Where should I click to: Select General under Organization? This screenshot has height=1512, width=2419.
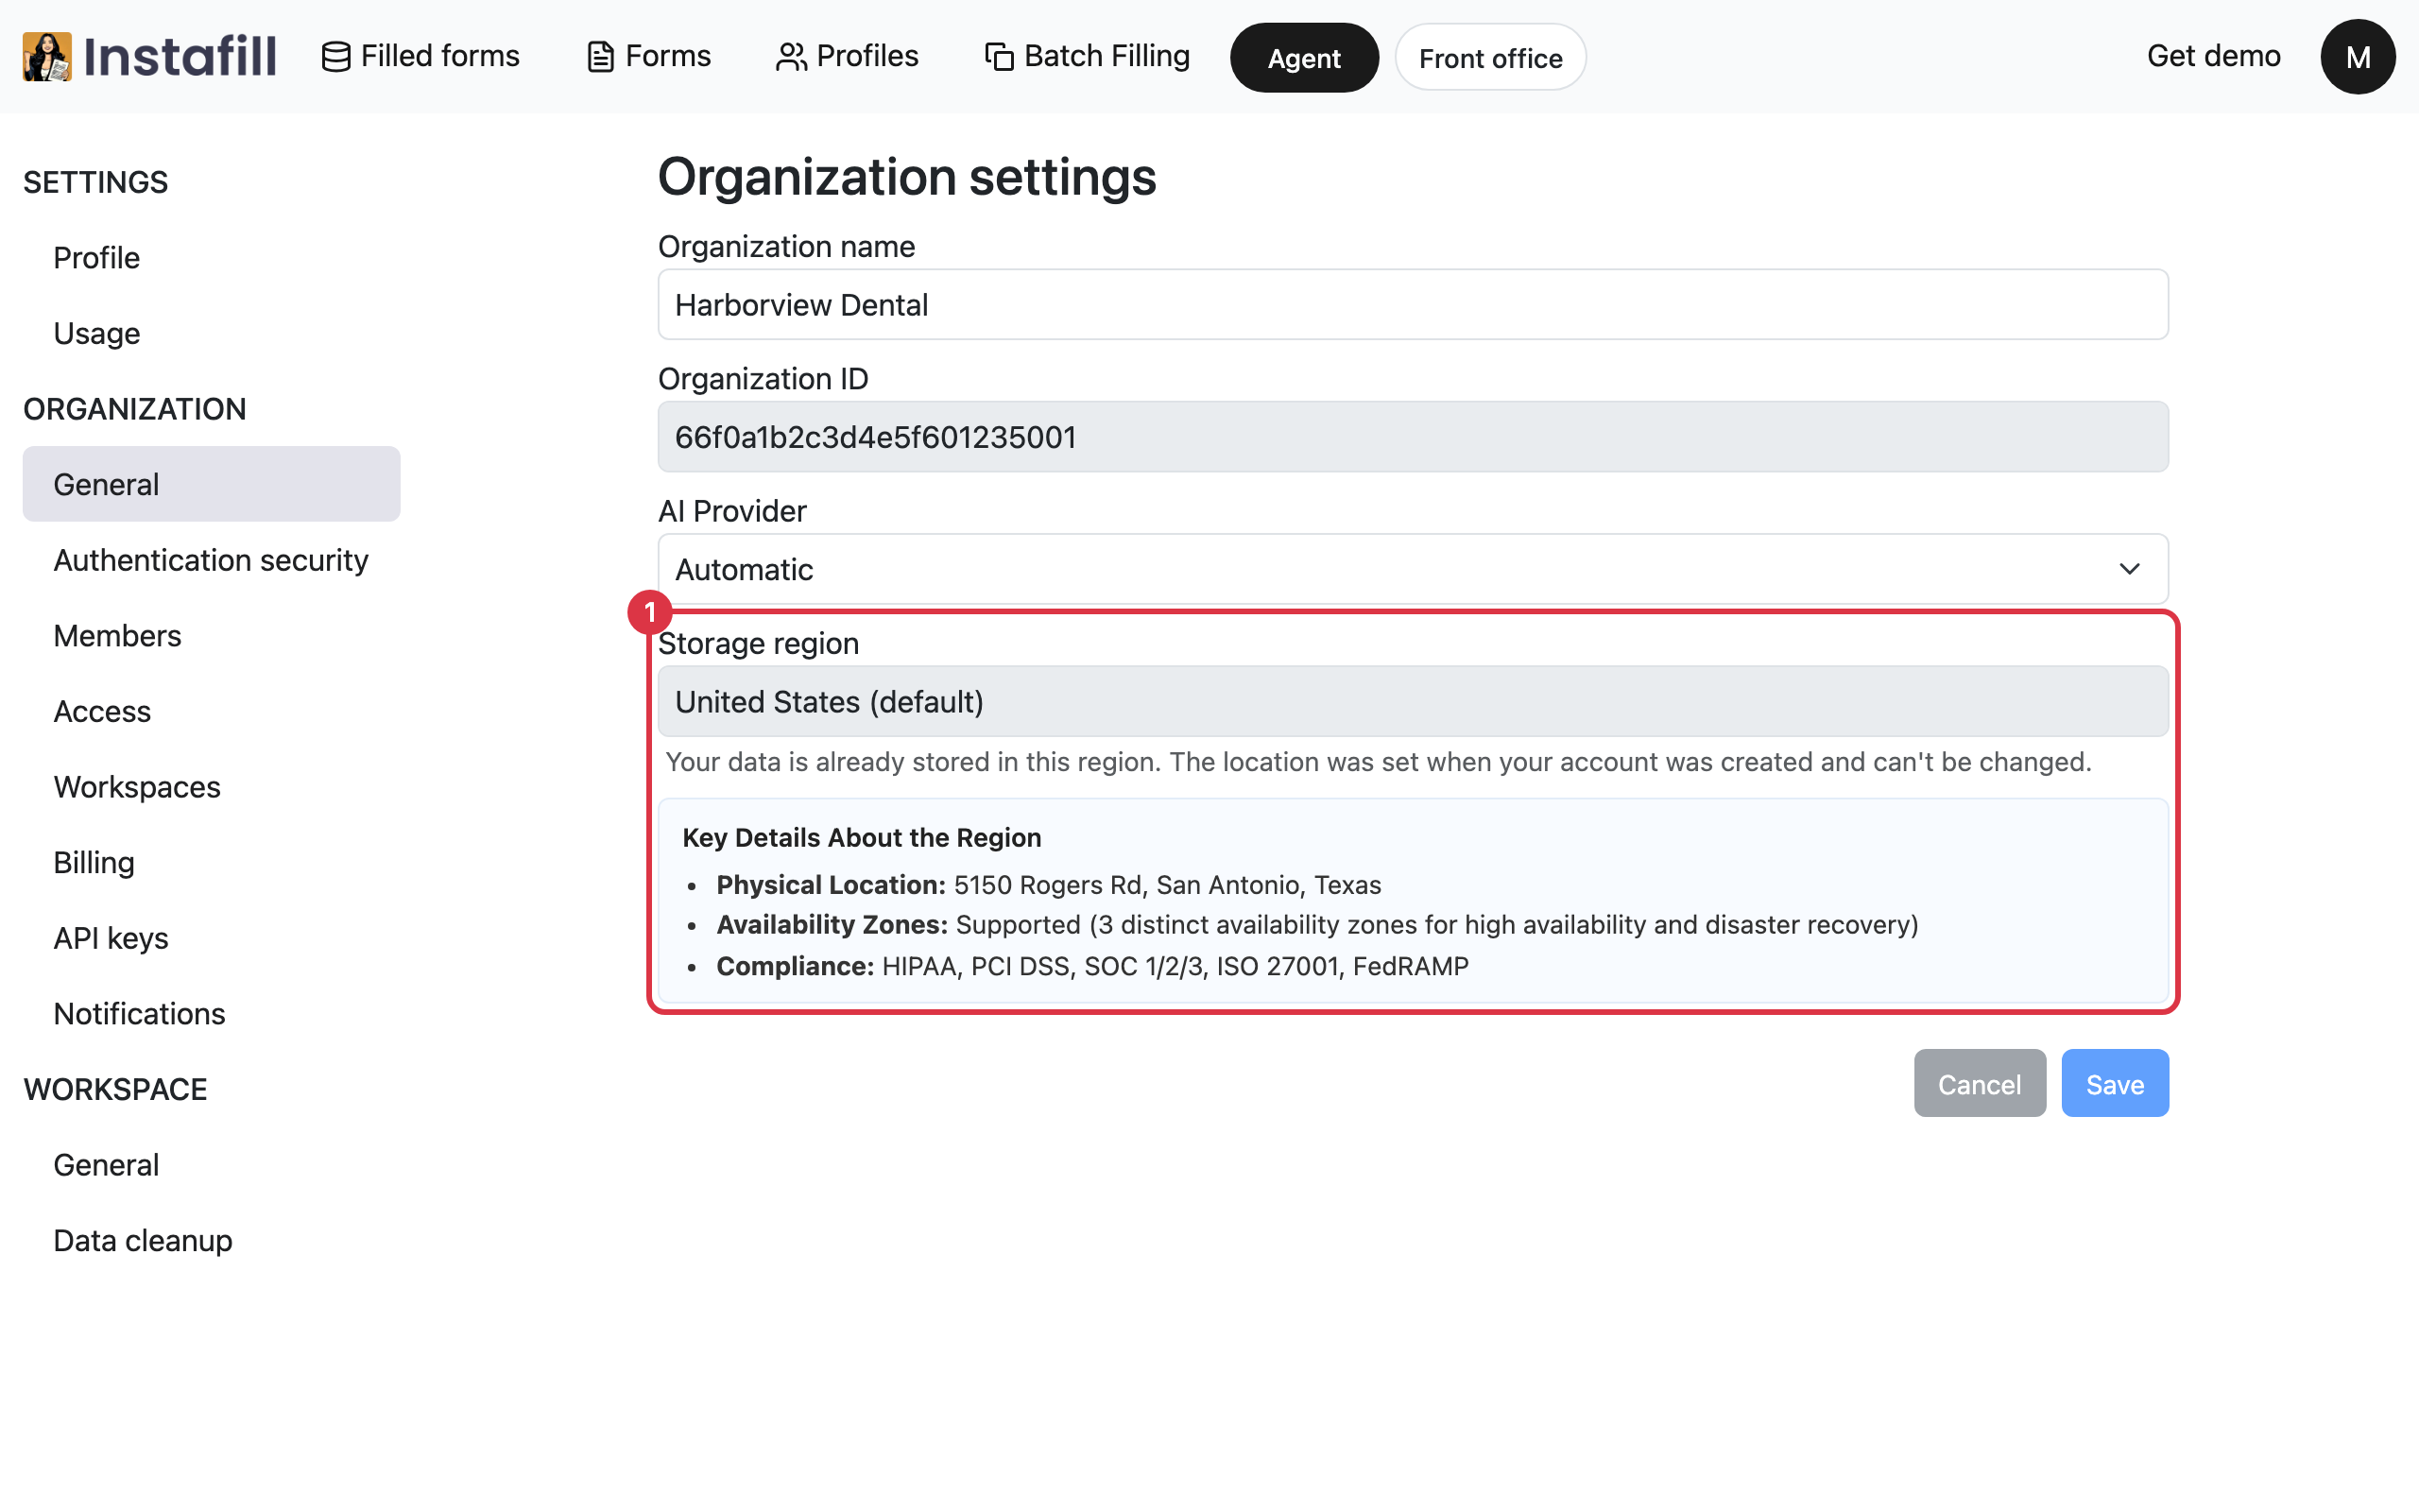coord(211,484)
